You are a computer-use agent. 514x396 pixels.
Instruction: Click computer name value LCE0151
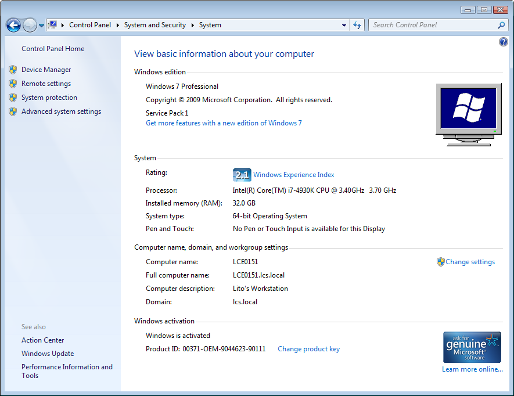point(245,262)
